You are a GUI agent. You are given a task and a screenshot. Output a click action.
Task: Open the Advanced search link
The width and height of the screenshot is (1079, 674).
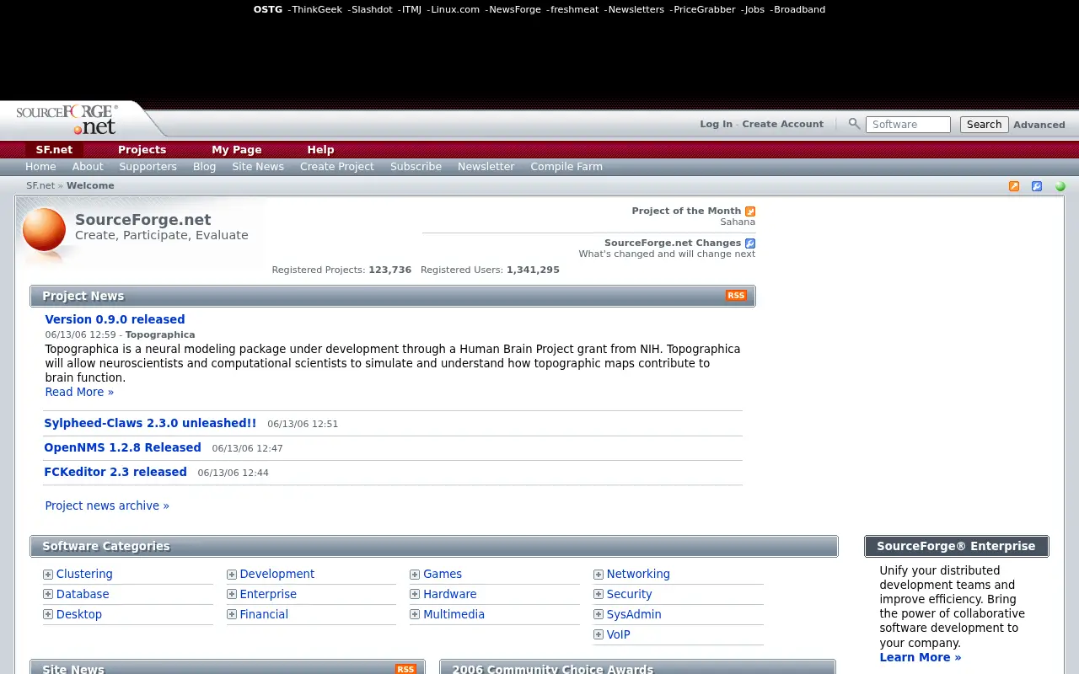point(1039,125)
